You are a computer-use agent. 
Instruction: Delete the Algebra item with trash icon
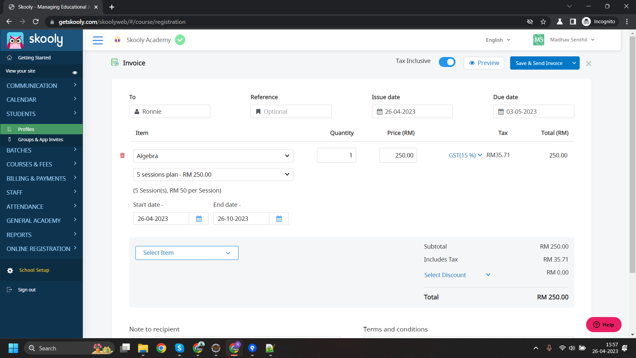point(122,155)
